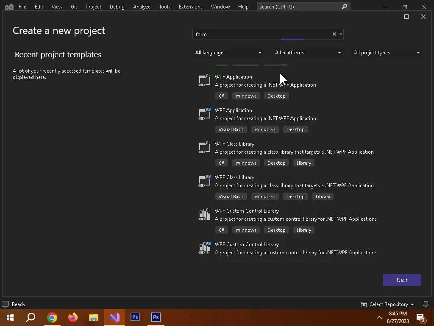Open the All languages dropdown
The width and height of the screenshot is (434, 326).
[228, 53]
